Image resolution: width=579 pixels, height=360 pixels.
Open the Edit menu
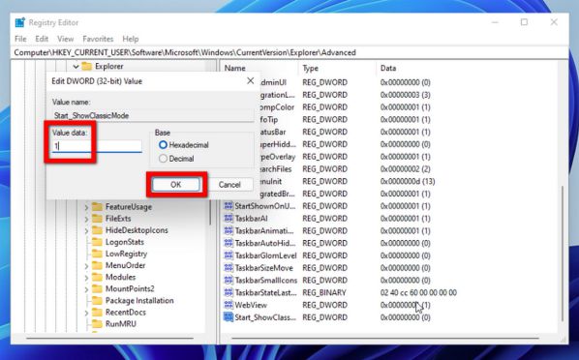point(42,39)
